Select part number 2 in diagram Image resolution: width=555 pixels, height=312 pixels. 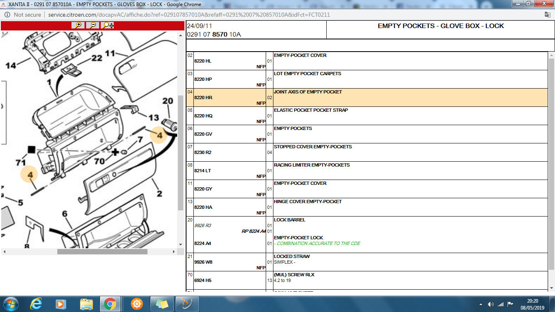pyautogui.click(x=160, y=193)
